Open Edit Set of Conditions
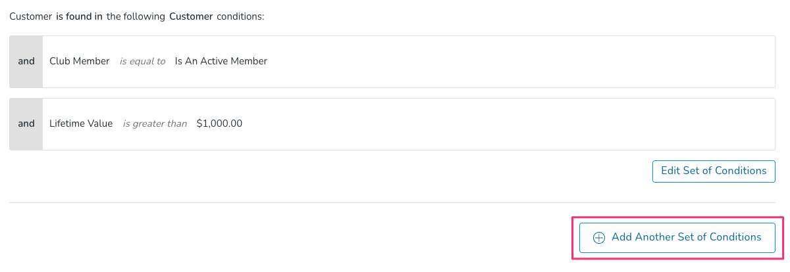Image resolution: width=790 pixels, height=272 pixels. click(x=714, y=171)
